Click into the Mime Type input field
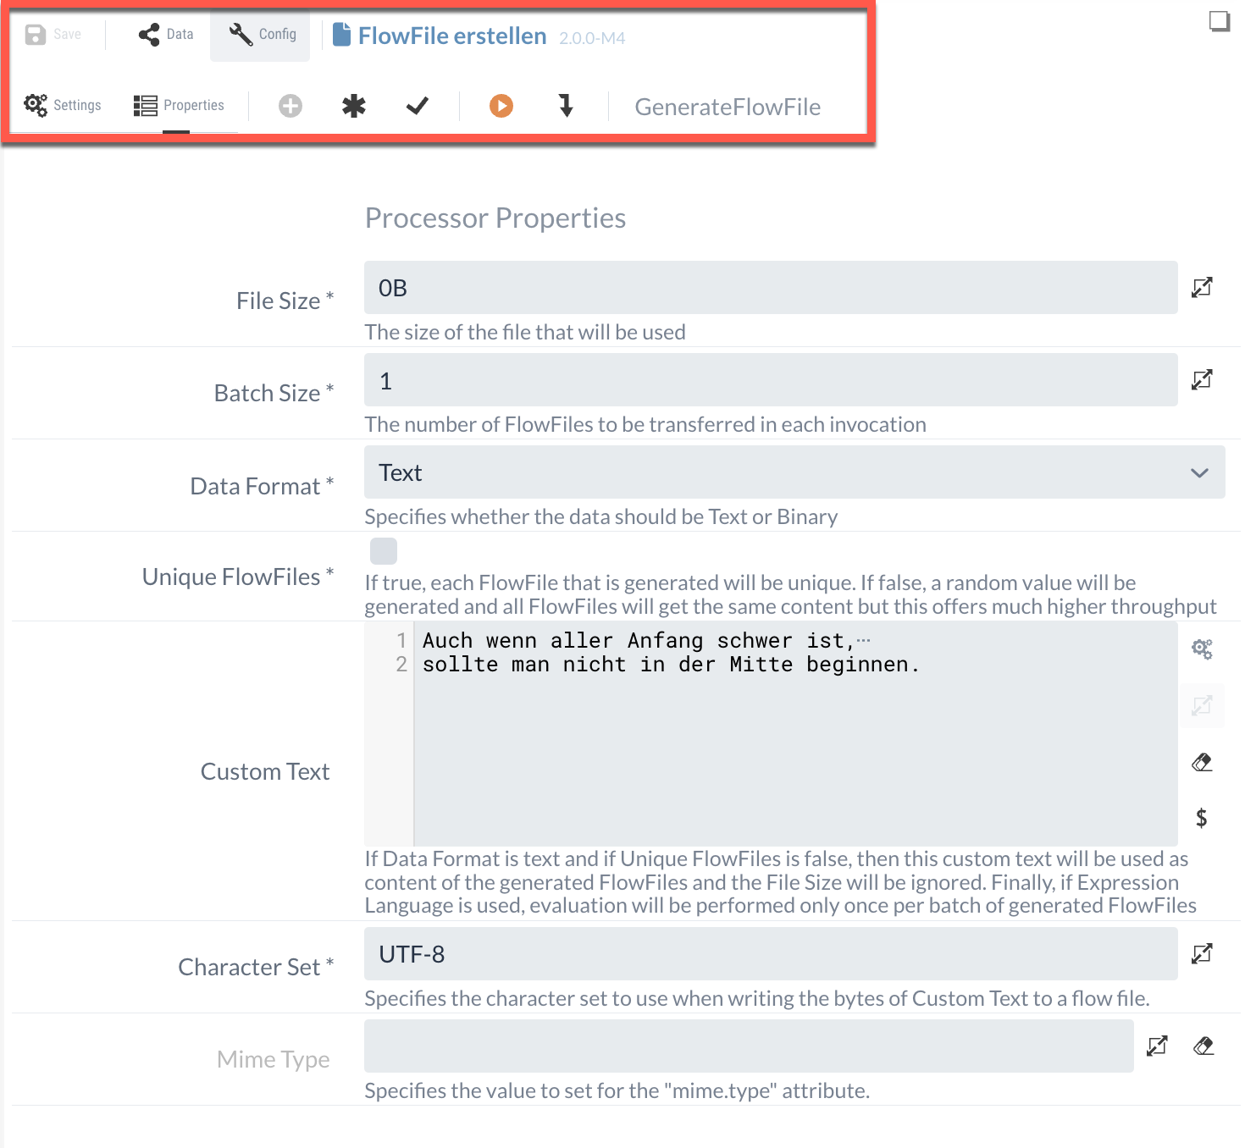The height and width of the screenshot is (1148, 1245). pos(748,1046)
